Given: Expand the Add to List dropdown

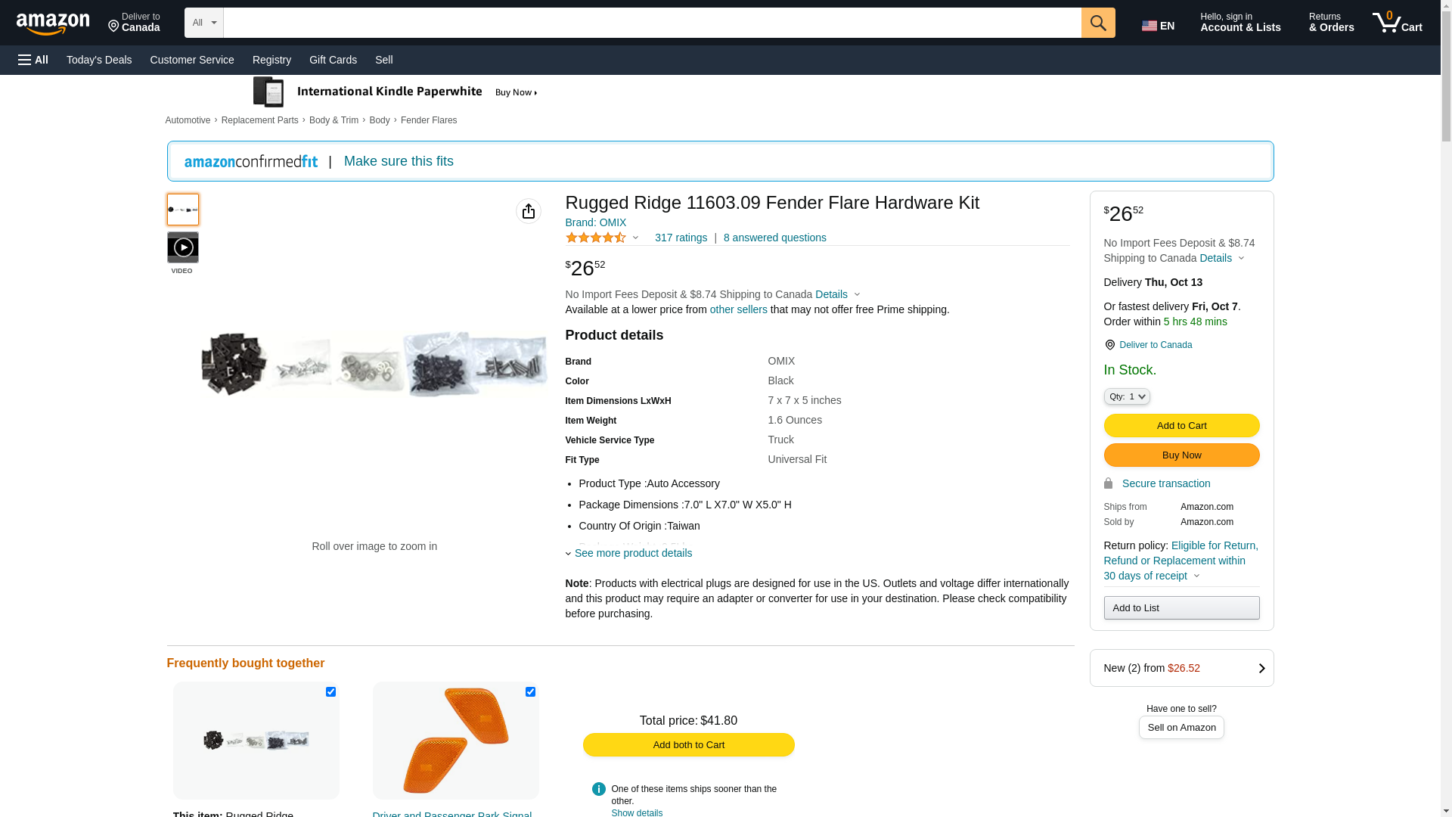Looking at the screenshot, I should [x=1181, y=608].
